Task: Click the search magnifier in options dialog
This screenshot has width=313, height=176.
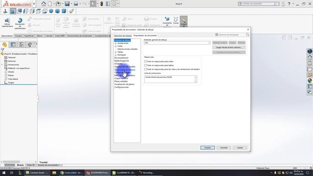Action: pyautogui.click(x=247, y=35)
